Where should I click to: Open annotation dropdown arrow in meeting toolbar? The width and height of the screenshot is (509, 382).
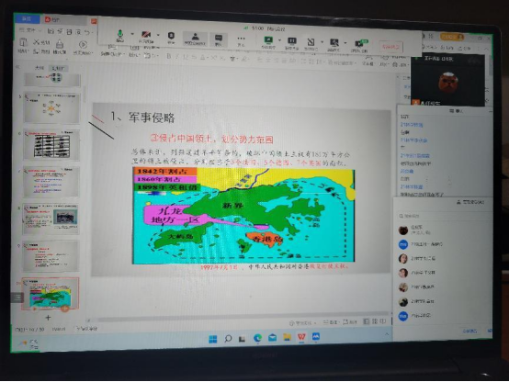tap(322, 42)
